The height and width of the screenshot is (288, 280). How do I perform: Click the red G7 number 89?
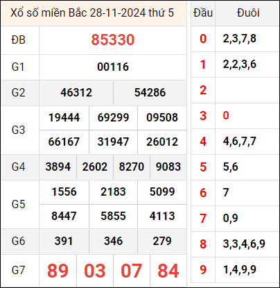58,271
